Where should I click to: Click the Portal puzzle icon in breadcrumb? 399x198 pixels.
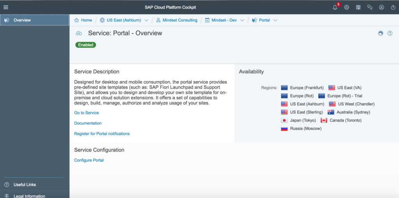254,20
